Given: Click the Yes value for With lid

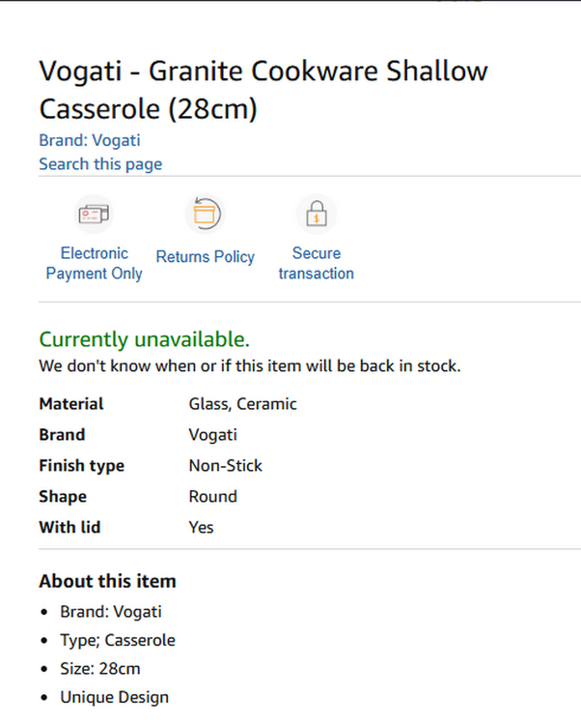Looking at the screenshot, I should tap(201, 528).
